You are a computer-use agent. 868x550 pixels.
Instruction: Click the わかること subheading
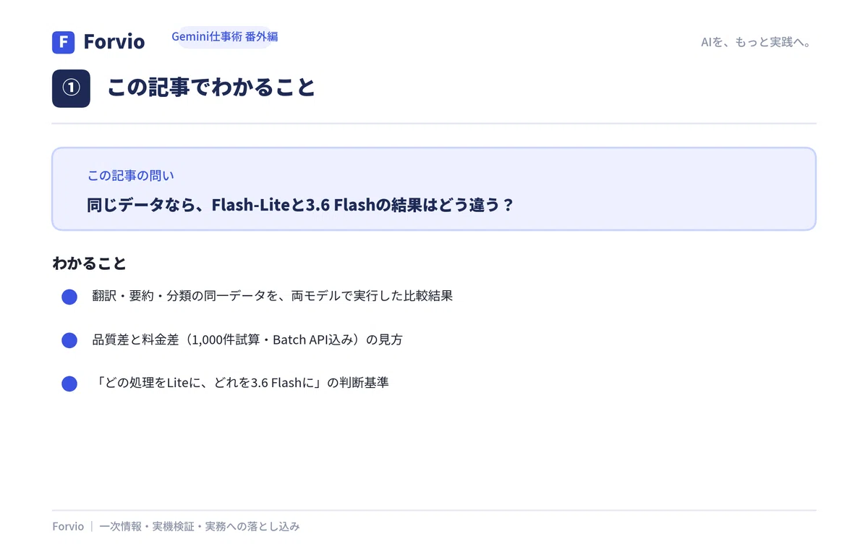coord(90,263)
